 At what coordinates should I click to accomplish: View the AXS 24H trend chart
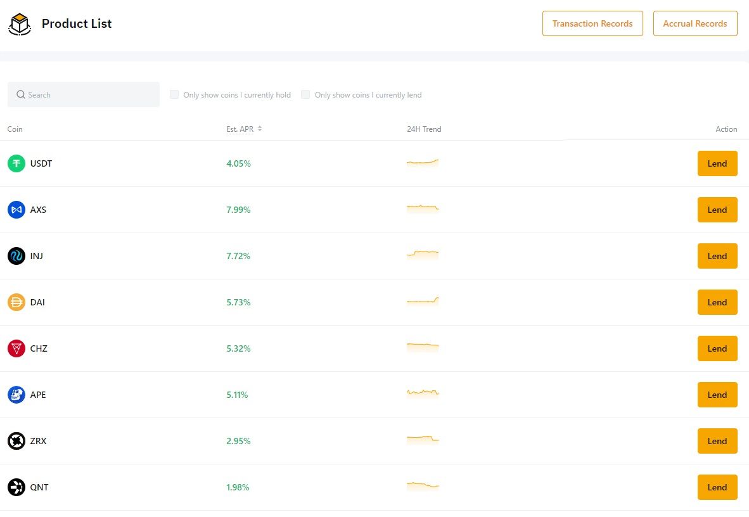(423, 208)
